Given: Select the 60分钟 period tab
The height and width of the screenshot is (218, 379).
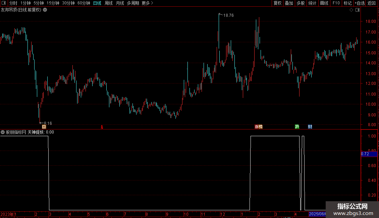Looking at the screenshot, I should click(84, 3).
